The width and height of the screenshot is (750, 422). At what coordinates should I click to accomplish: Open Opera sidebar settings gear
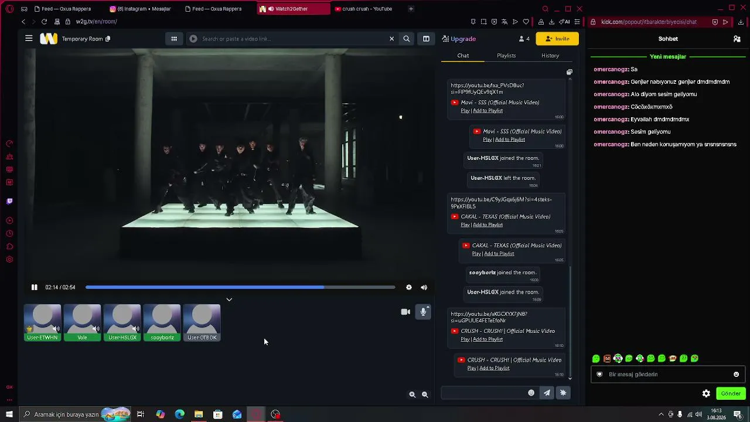coord(9,260)
